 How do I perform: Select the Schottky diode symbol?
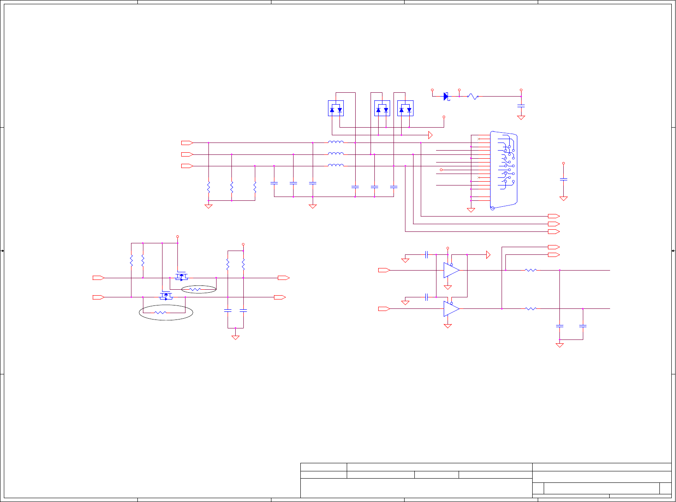click(446, 97)
